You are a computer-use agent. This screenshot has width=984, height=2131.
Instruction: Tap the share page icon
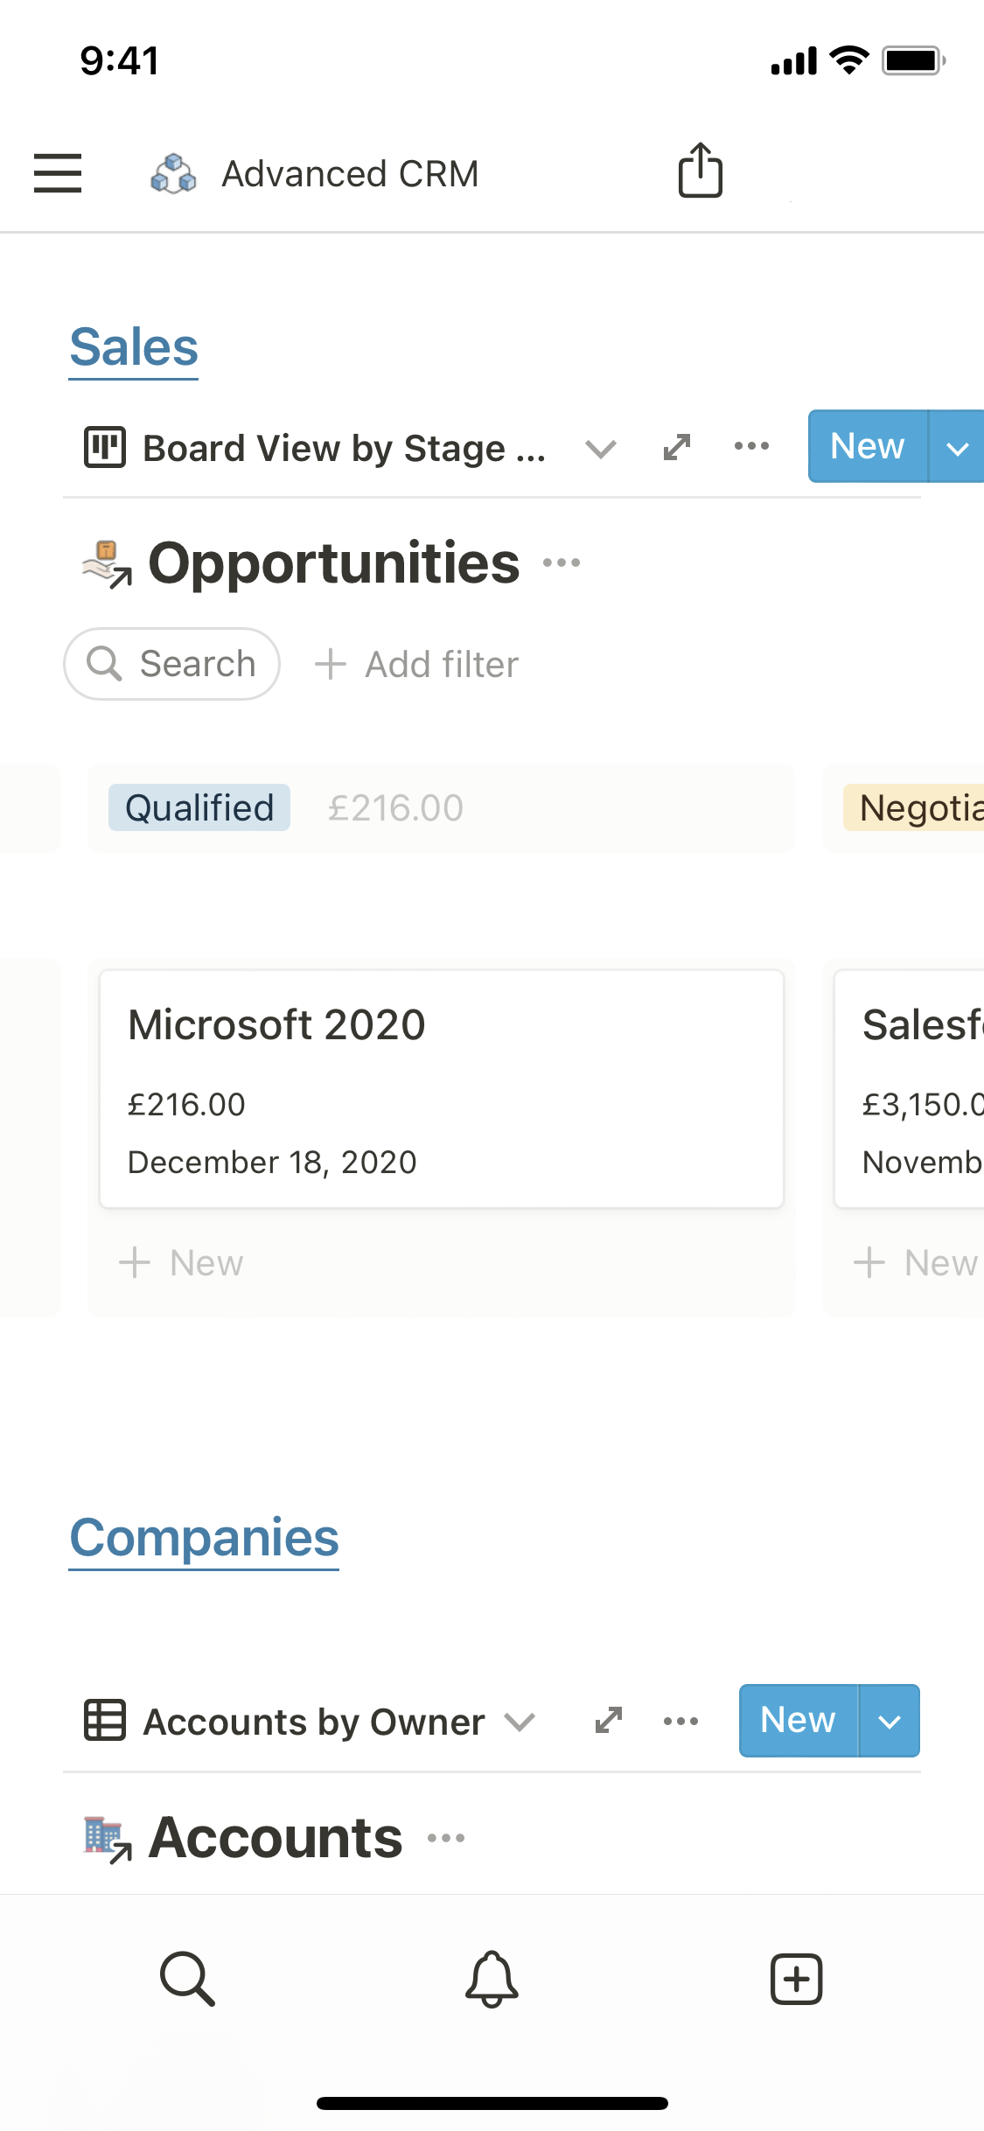click(x=700, y=171)
